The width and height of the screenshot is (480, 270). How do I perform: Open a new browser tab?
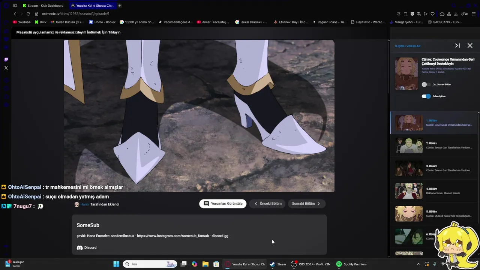click(120, 6)
